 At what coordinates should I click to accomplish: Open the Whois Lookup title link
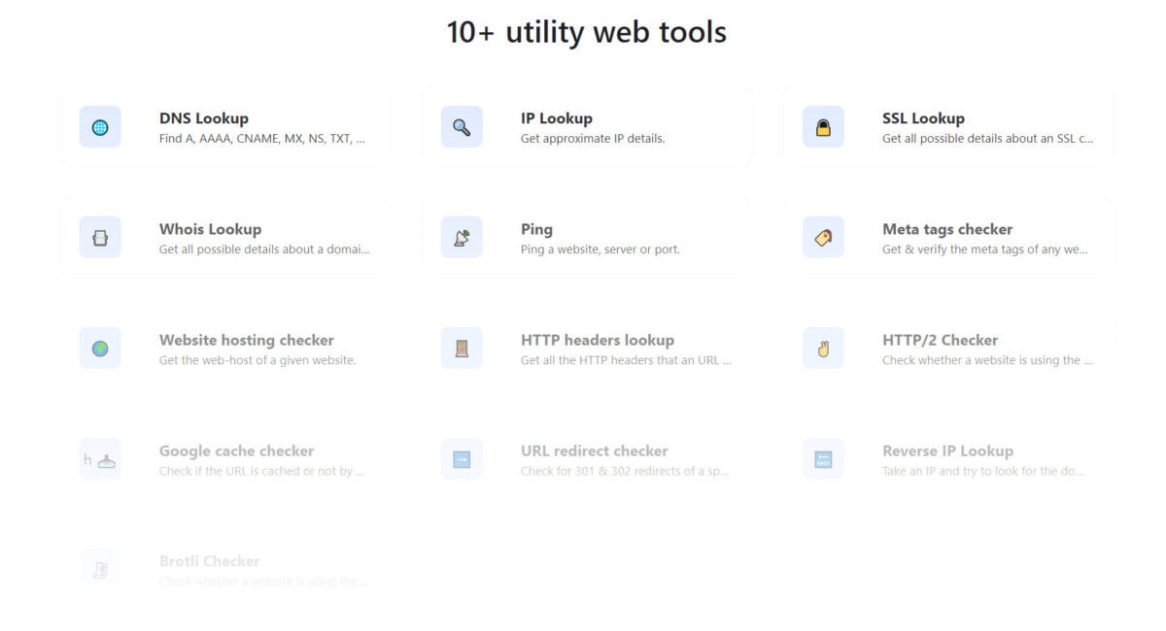click(x=210, y=229)
